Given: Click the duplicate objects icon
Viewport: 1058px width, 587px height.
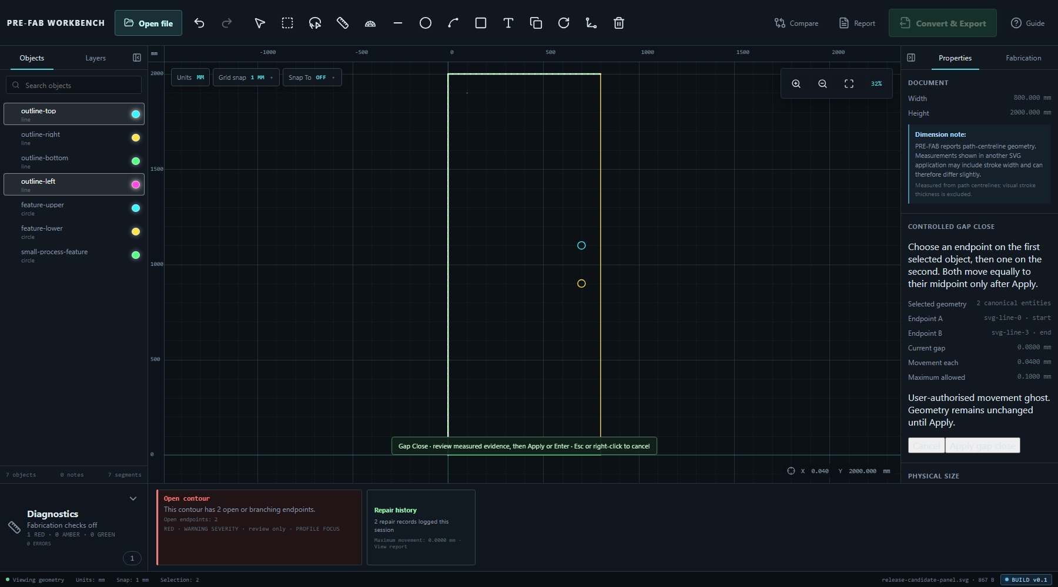Looking at the screenshot, I should (536, 23).
